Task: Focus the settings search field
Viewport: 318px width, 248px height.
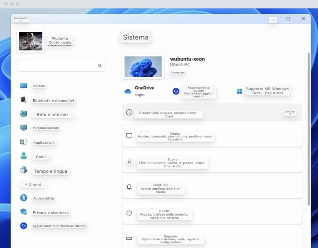Action: pos(61,66)
